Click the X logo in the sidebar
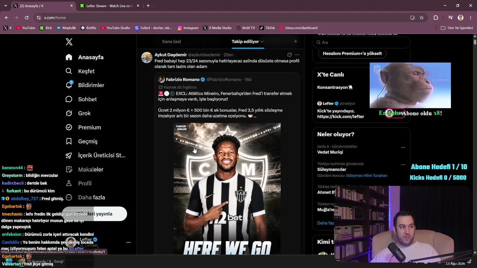Screen dimensions: 477x268 pyautogui.click(x=69, y=42)
